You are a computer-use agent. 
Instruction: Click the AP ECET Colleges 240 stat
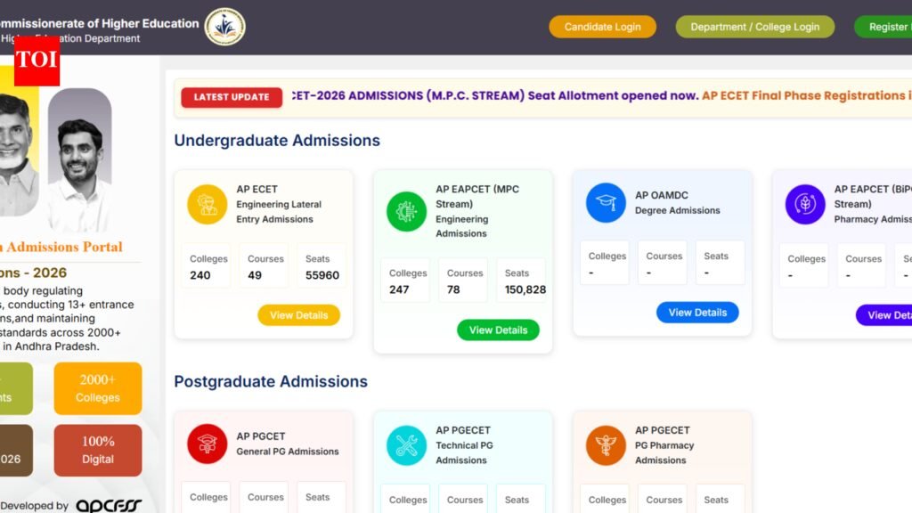pyautogui.click(x=206, y=266)
